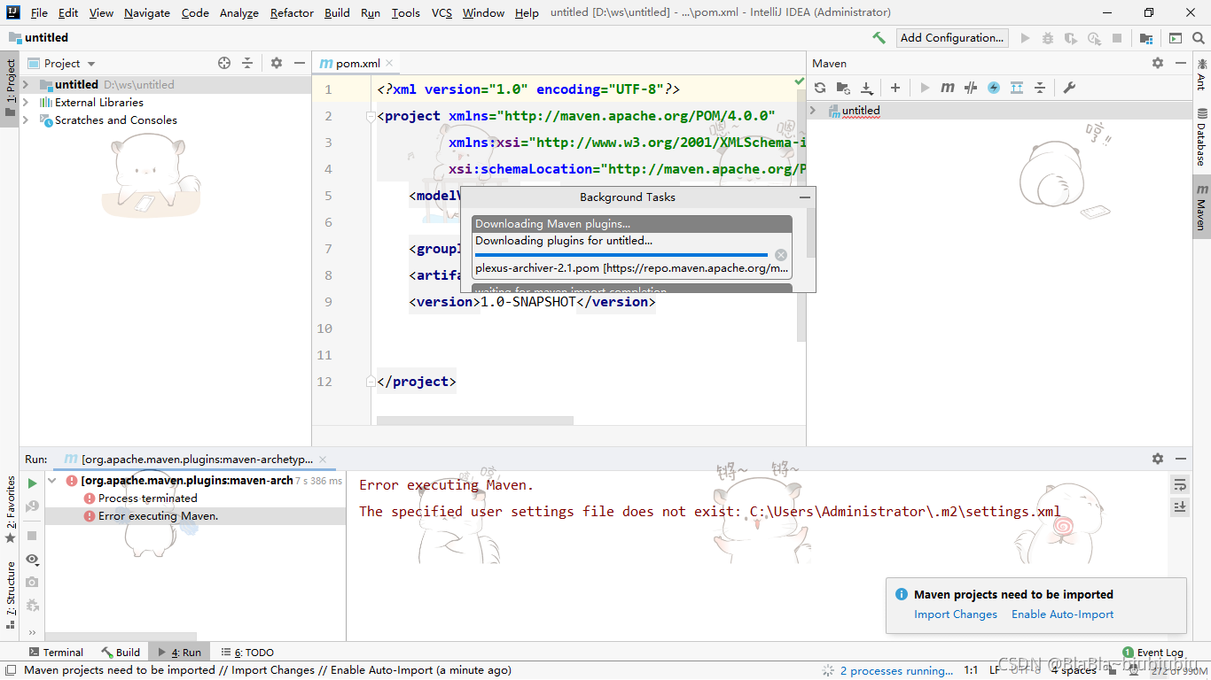Reimport all Maven projects refresh icon

[x=820, y=88]
